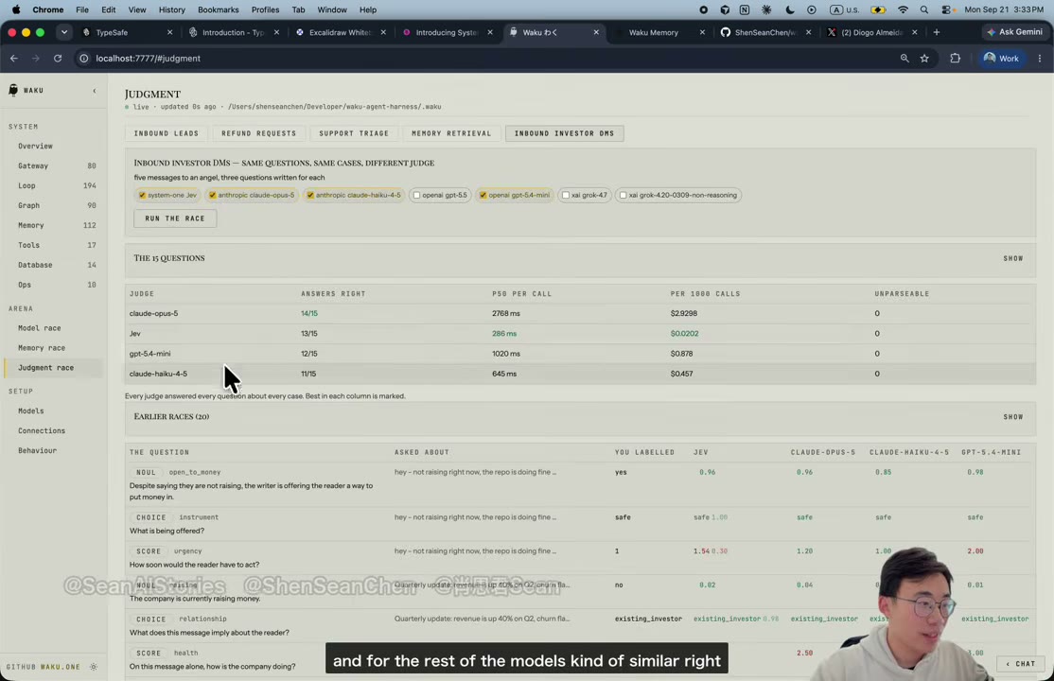Open Wi-Fi status menu
Image resolution: width=1054 pixels, height=681 pixels.
(x=903, y=10)
